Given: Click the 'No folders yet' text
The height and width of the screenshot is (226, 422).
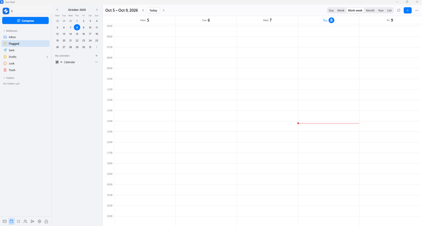Looking at the screenshot, I should click(x=11, y=84).
